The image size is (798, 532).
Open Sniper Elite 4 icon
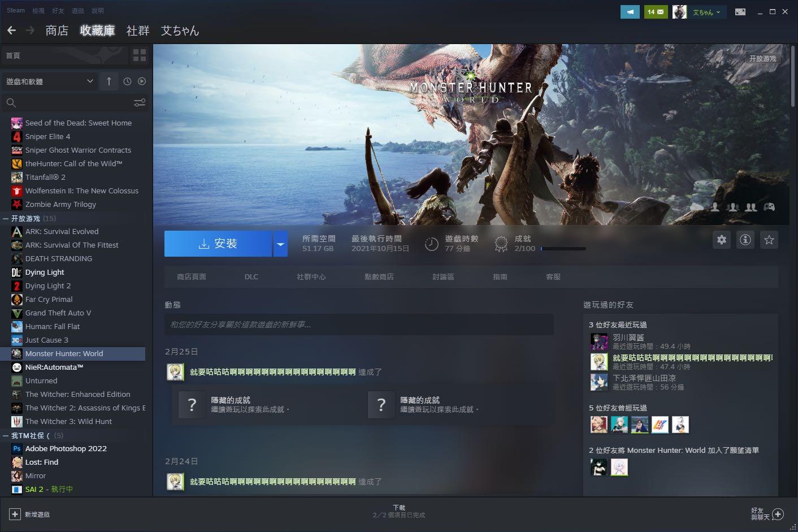point(17,136)
